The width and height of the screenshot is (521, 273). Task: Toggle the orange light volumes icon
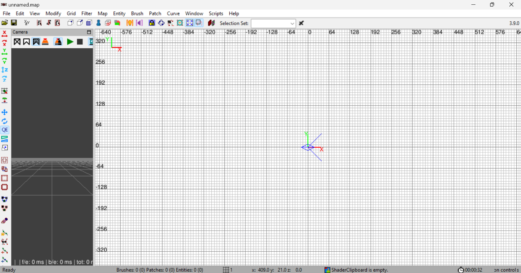point(129,23)
